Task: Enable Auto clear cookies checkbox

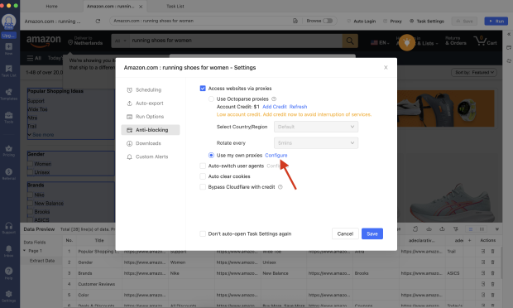Action: point(203,176)
